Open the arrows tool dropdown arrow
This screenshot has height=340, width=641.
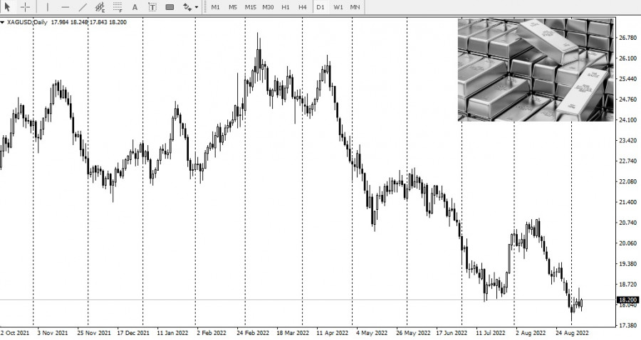point(197,7)
